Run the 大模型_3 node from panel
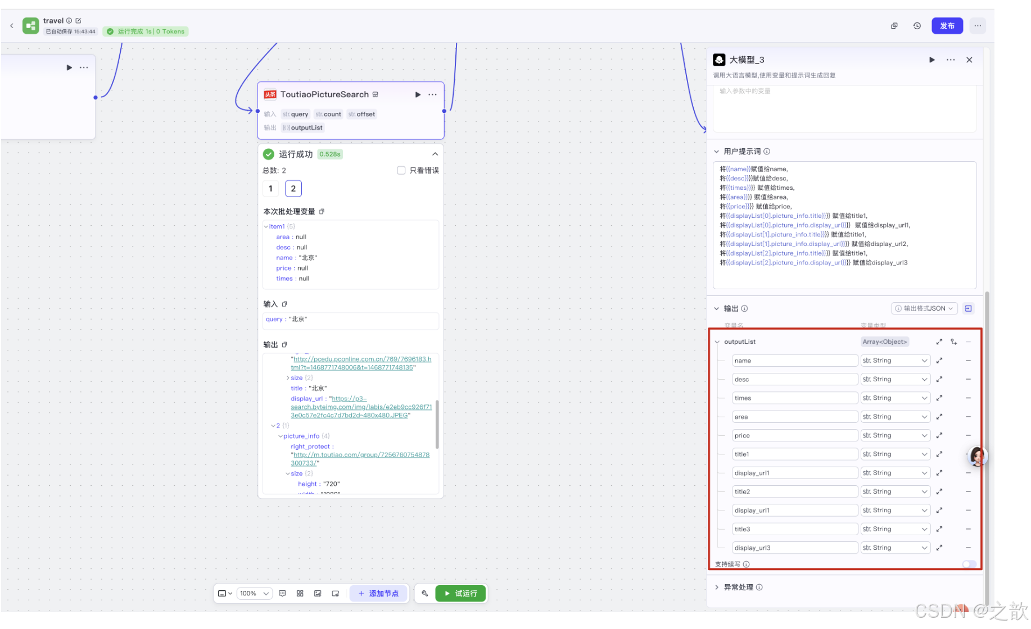Screen dimensions: 1031x629 coord(932,60)
